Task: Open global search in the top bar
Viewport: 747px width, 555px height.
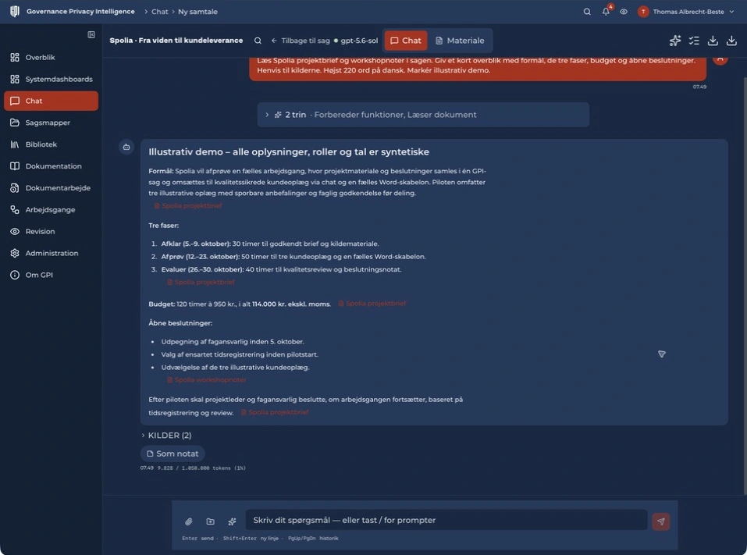Action: tap(587, 12)
